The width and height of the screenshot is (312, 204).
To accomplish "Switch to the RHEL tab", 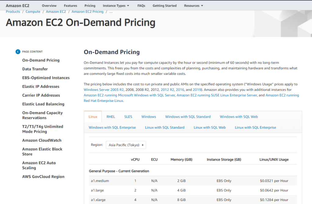I will pyautogui.click(x=111, y=117).
